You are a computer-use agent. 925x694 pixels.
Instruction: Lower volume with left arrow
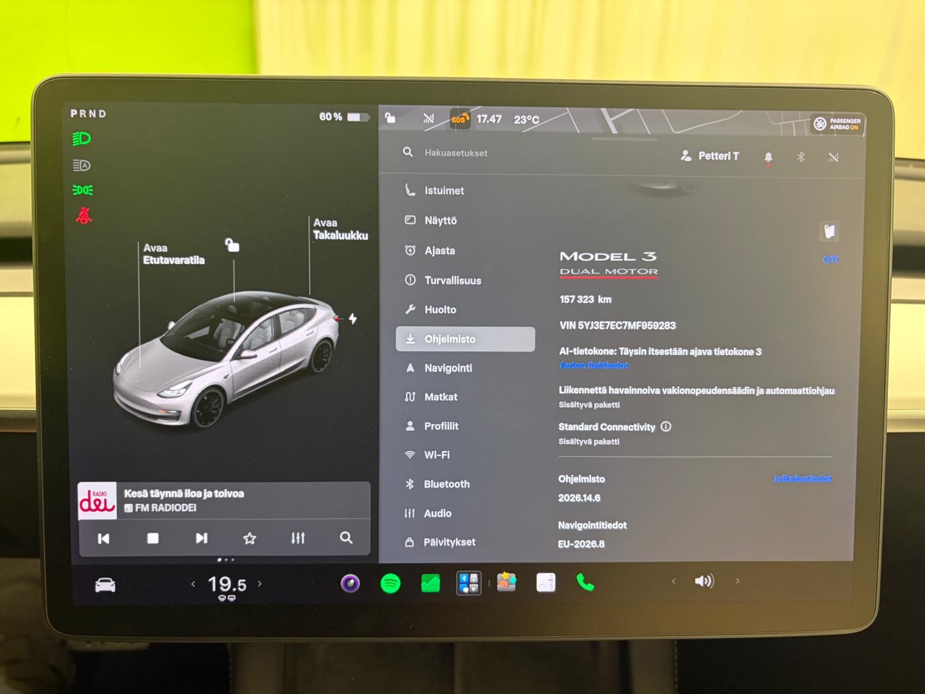(x=674, y=581)
